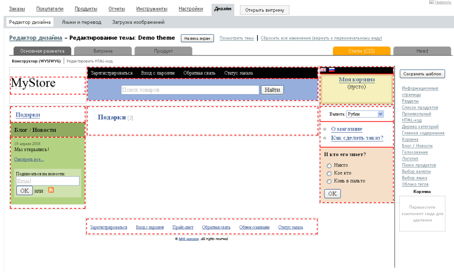The width and height of the screenshot is (454, 272).
Task: Focus the Поиск товаров search field
Action: [190, 90]
